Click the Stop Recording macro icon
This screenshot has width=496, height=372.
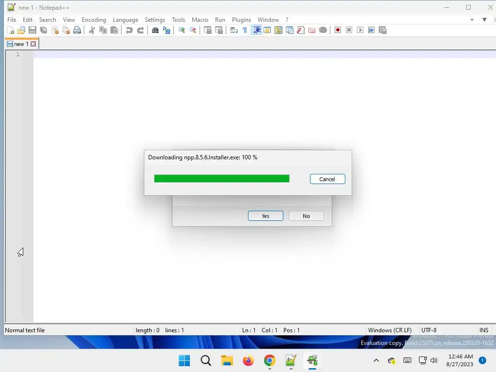tap(349, 30)
